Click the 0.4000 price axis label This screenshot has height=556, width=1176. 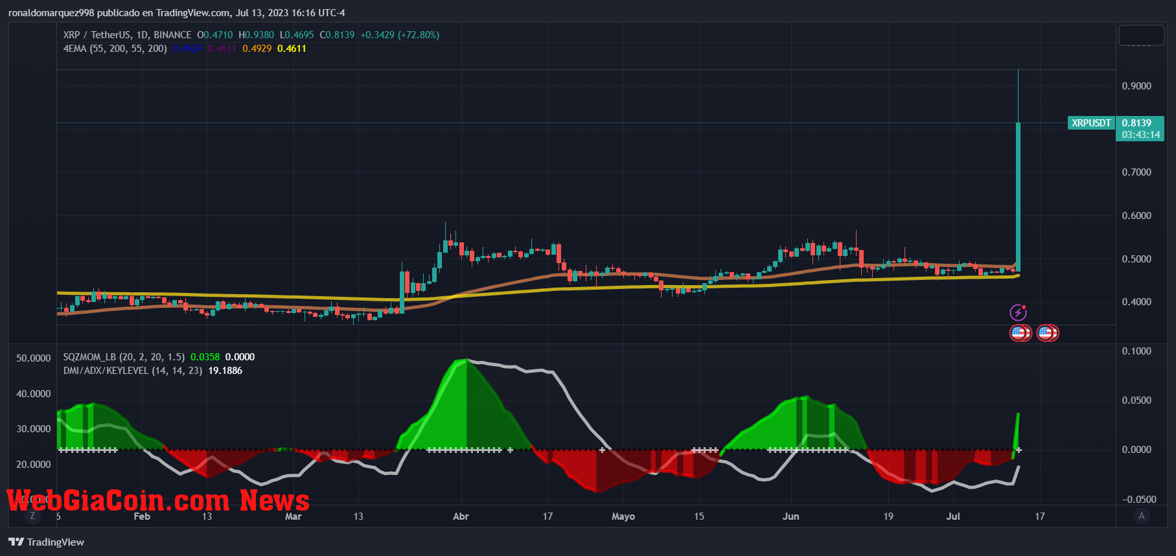coord(1136,302)
